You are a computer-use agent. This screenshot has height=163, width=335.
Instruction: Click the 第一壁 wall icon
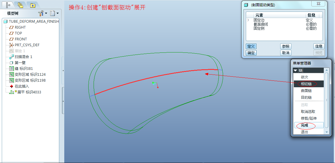11,63
